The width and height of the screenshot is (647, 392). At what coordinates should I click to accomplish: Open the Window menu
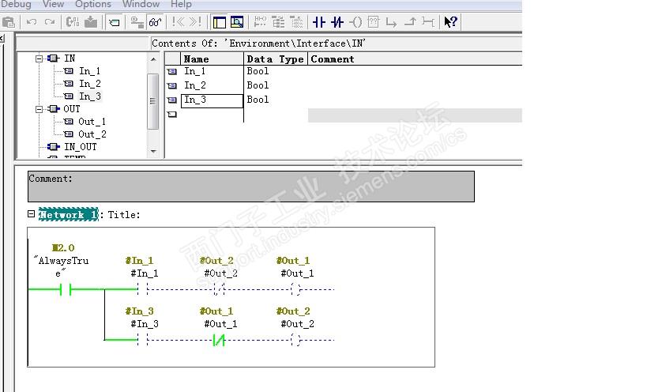click(x=141, y=4)
